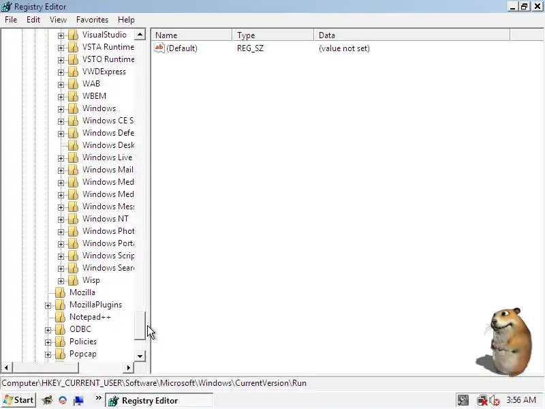545x409 pixels.
Task: Select the WBEM tree label
Action: pos(94,96)
